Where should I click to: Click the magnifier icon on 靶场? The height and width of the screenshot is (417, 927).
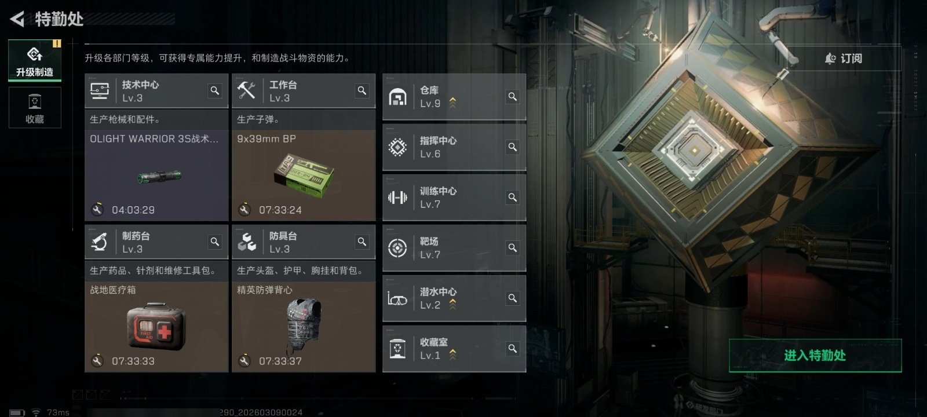point(513,248)
